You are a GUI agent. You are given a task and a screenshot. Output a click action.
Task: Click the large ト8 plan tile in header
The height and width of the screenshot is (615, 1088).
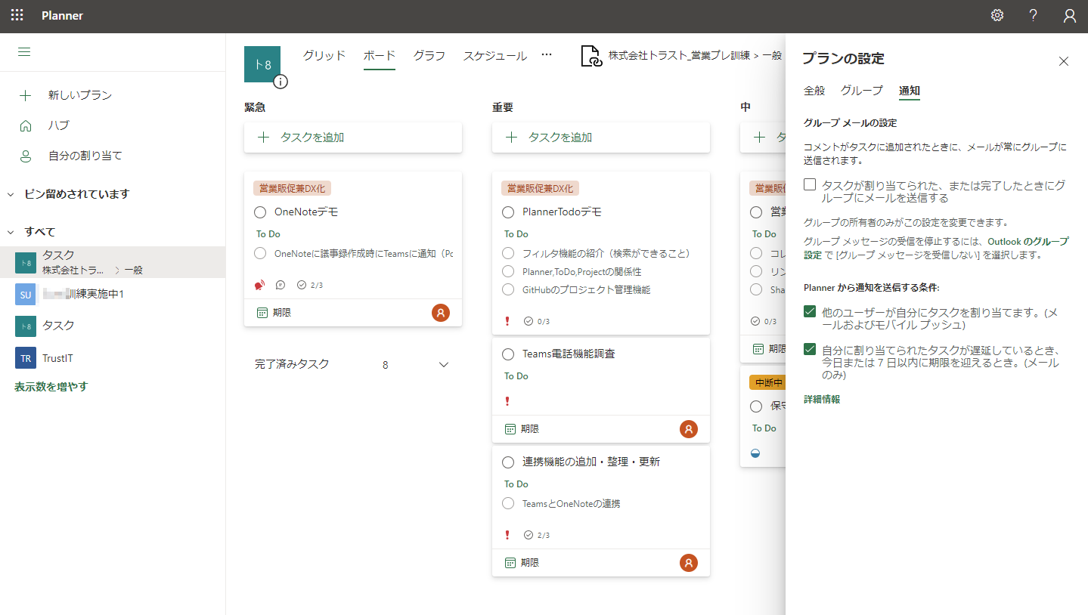(262, 64)
